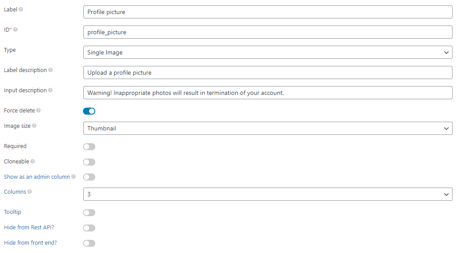Open the Label description help tooltip icon
The width and height of the screenshot is (460, 253).
(50, 70)
